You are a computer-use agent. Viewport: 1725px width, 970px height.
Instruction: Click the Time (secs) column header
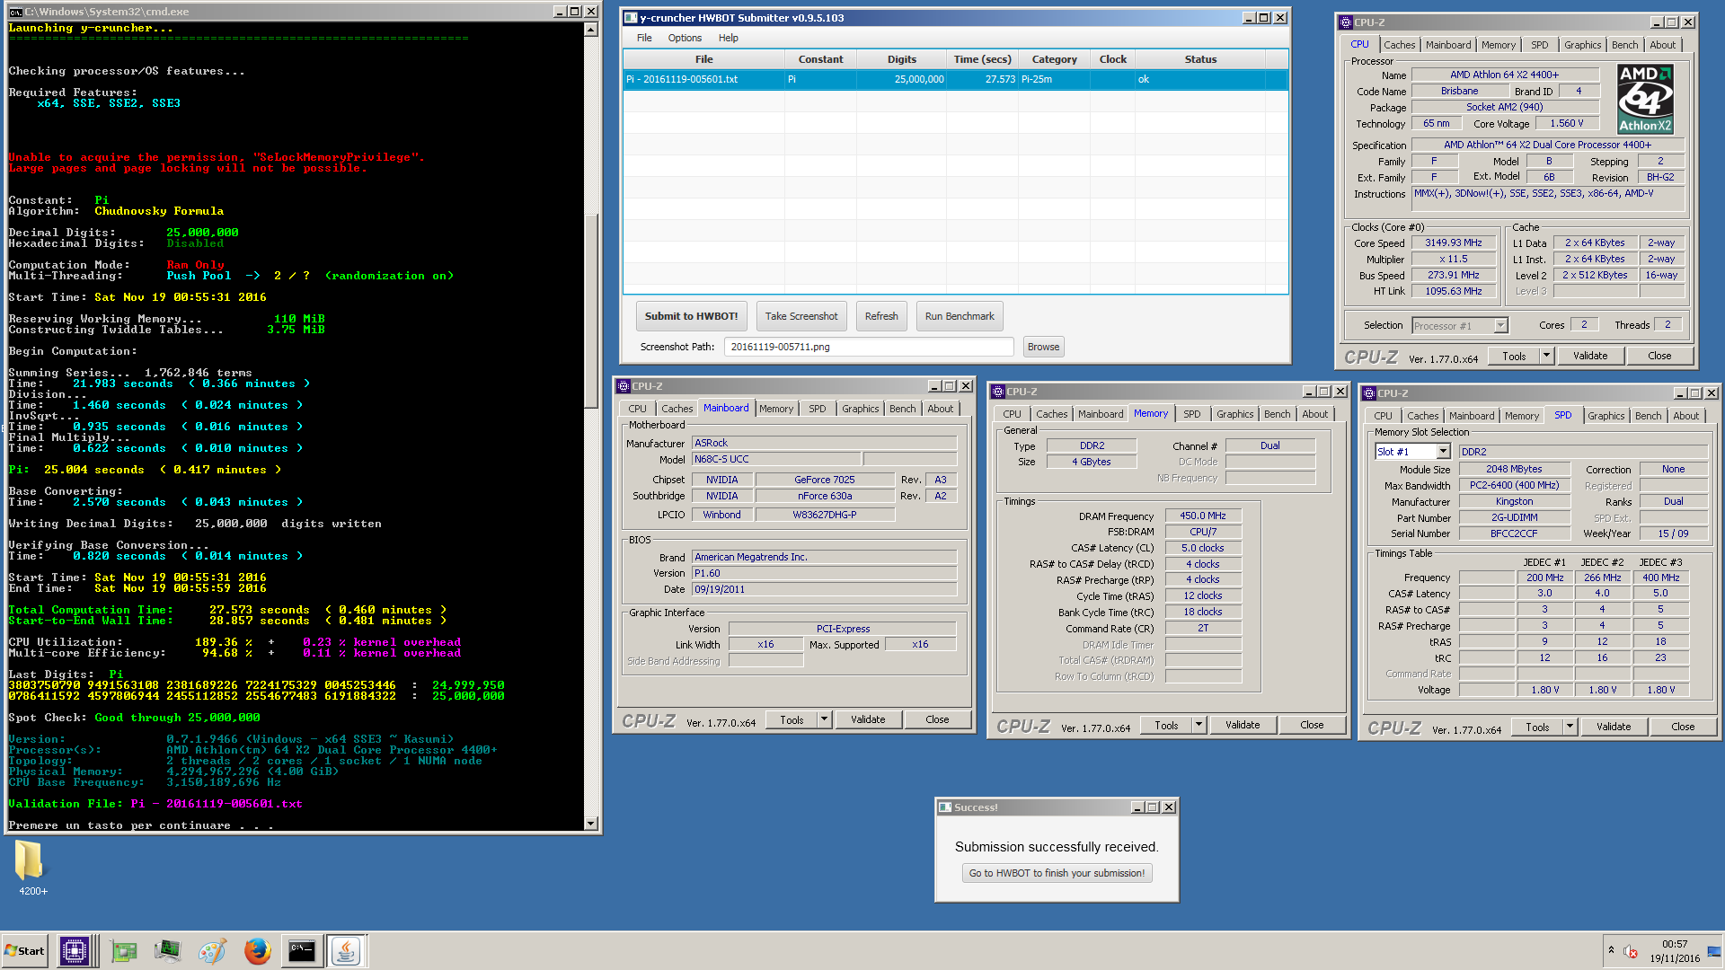982,59
